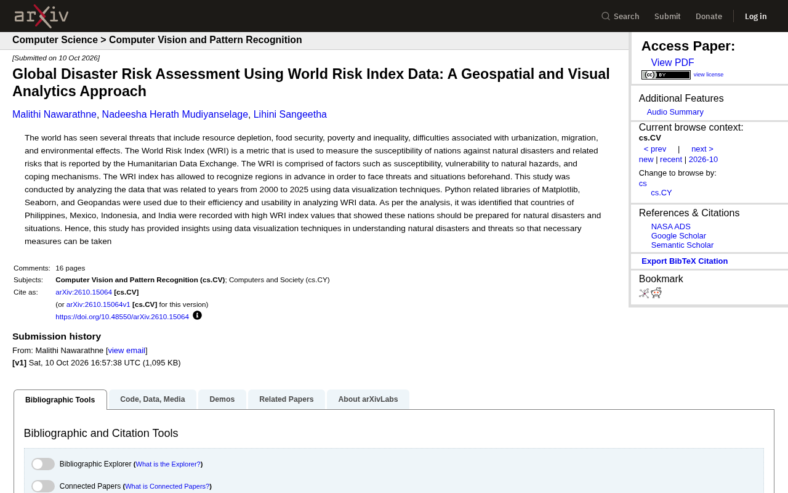Click Submit in the top navigation

(x=667, y=16)
